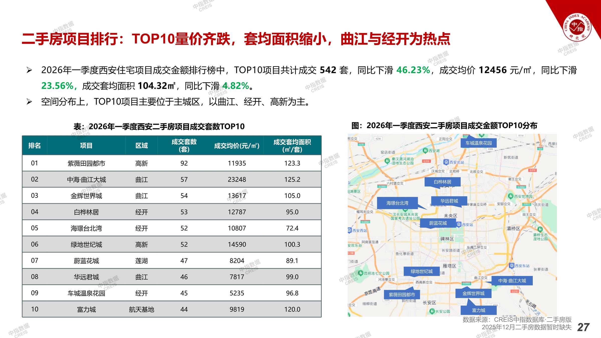Select the 成交套数 table column header
This screenshot has width=601, height=338.
[x=184, y=145]
